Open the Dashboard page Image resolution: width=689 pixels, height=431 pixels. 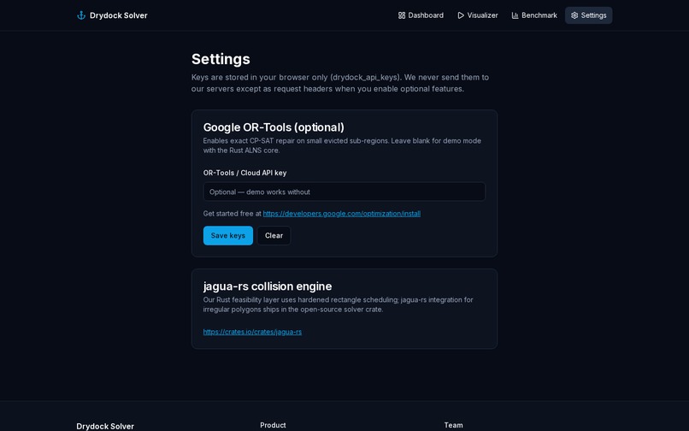click(x=421, y=15)
